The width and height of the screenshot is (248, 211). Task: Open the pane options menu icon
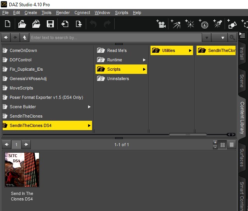point(242,35)
